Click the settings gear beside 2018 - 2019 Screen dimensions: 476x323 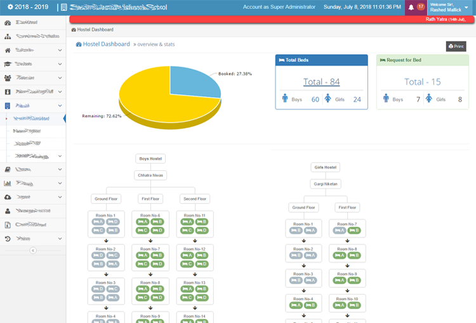10,7
